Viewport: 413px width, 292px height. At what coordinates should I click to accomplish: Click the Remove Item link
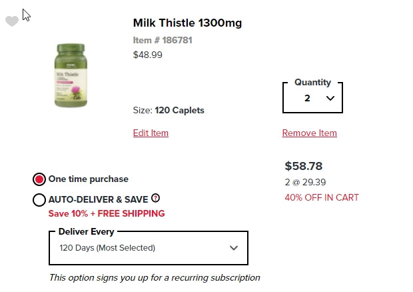310,133
